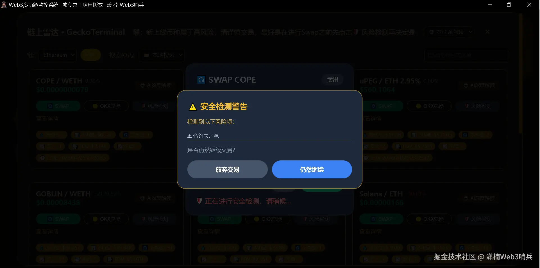This screenshot has height=268, width=540.
Task: Click the app avatar icon in title bar
Action: (4, 5)
